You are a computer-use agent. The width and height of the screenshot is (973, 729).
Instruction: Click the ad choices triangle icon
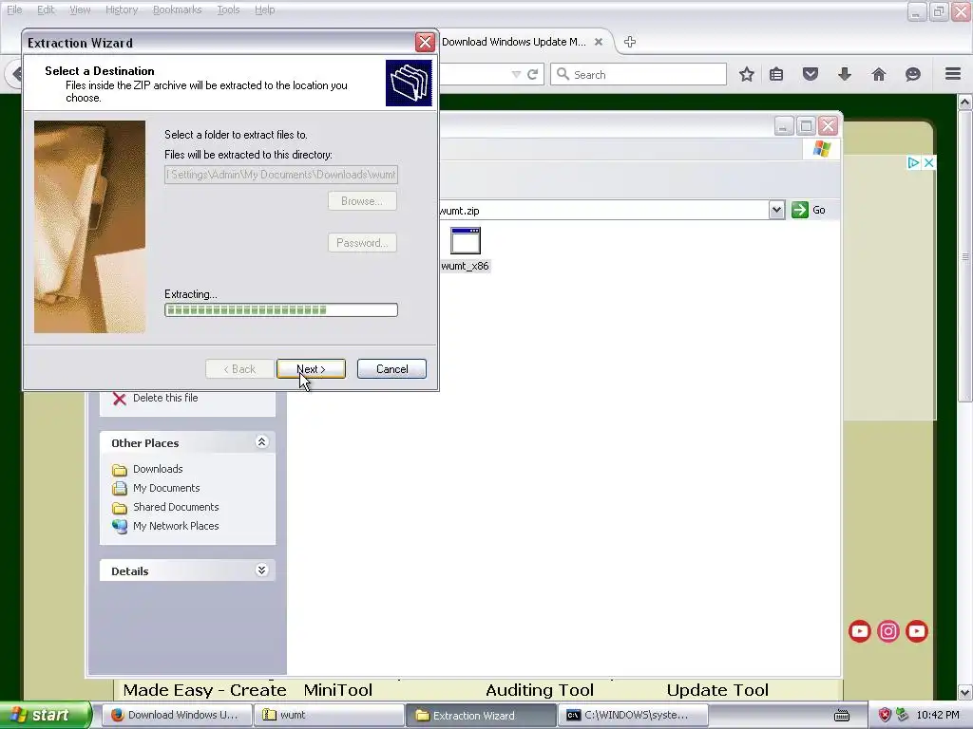point(913,162)
